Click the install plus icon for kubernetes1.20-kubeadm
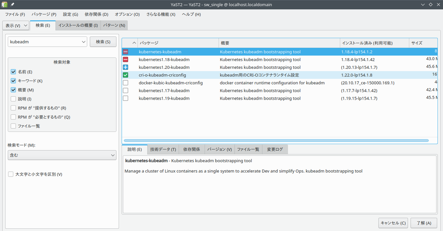Viewport: 443px width, 231px height. coord(126,67)
